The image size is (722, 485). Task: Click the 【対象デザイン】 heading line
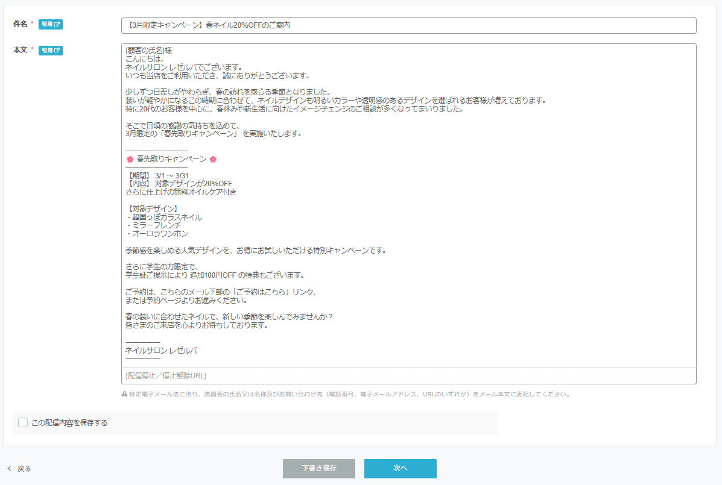coord(153,209)
